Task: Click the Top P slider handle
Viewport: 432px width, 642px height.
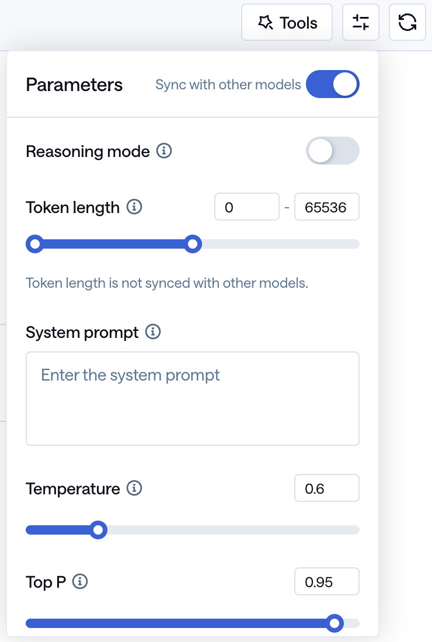Action: click(335, 623)
